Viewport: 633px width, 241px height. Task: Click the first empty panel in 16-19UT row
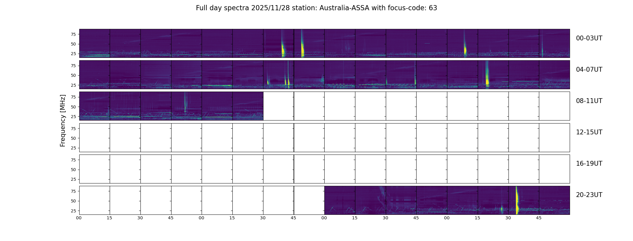pos(95,169)
